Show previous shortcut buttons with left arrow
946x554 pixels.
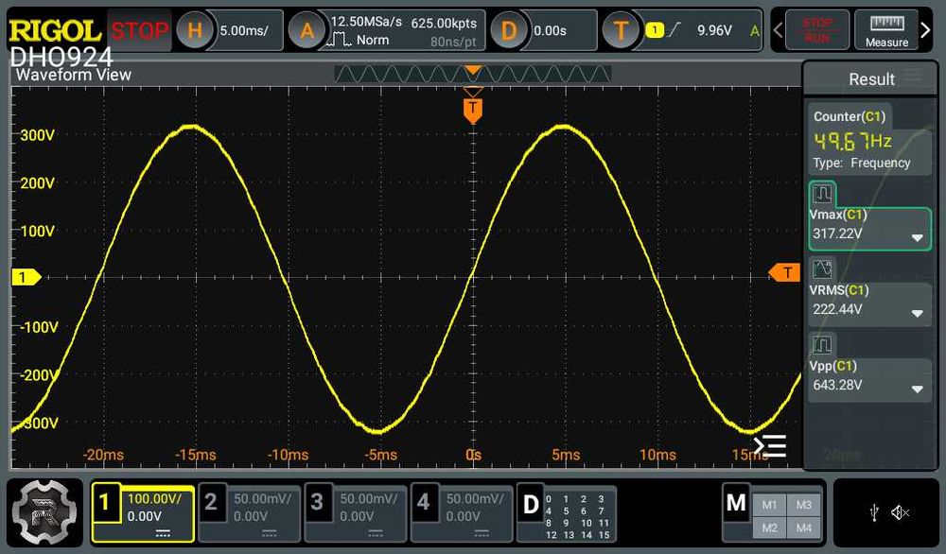pos(778,30)
